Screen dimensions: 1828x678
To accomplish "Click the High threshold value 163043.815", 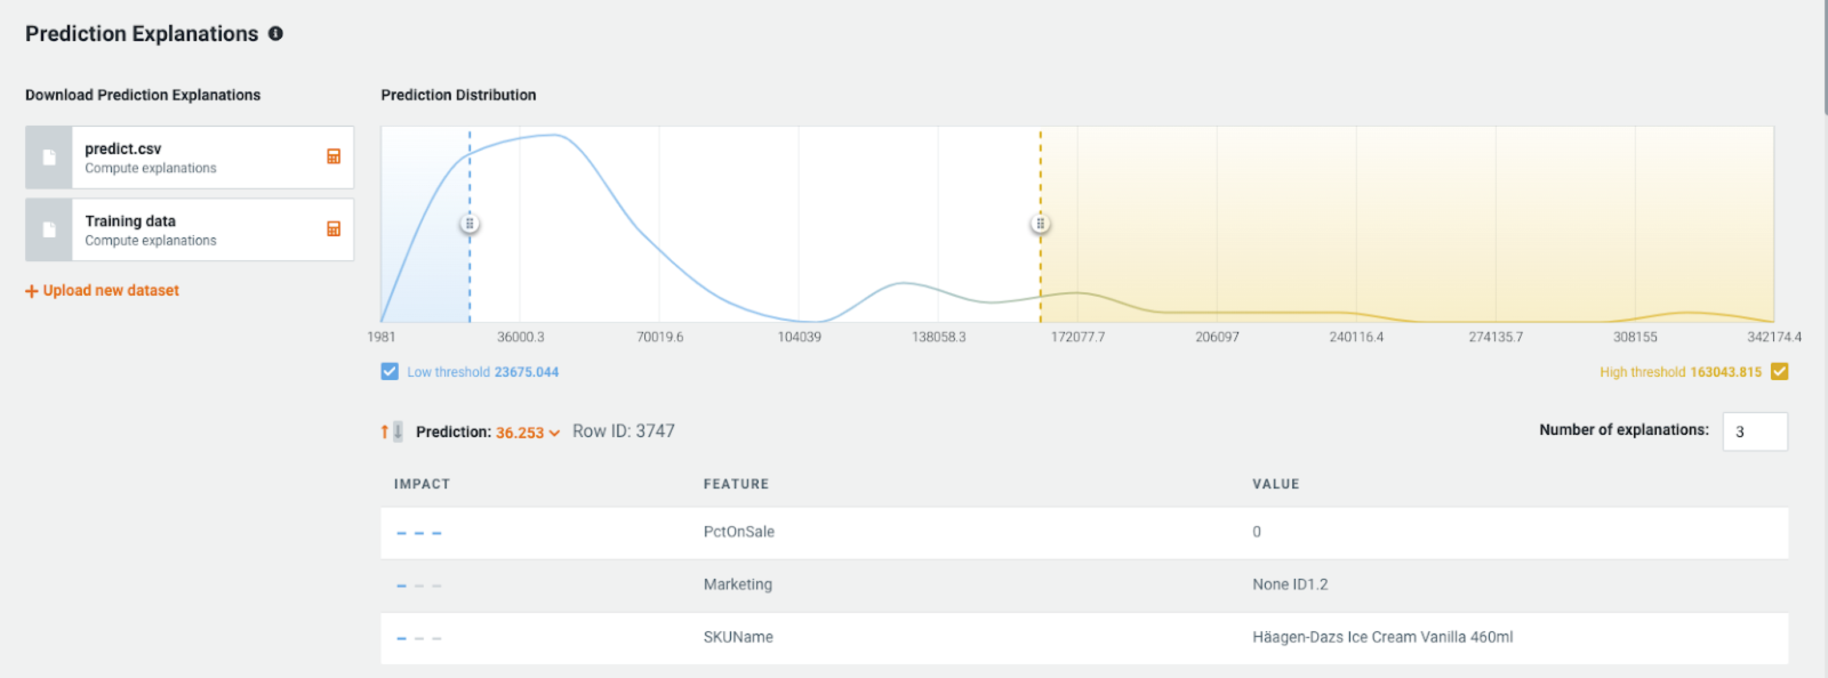I will pos(1725,372).
